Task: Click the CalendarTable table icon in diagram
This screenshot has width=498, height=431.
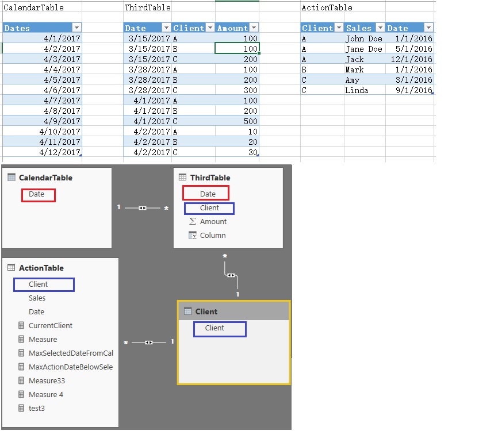Action: 12,178
